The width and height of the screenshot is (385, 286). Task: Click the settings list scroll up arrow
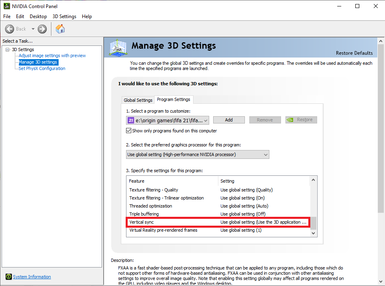[x=313, y=180]
